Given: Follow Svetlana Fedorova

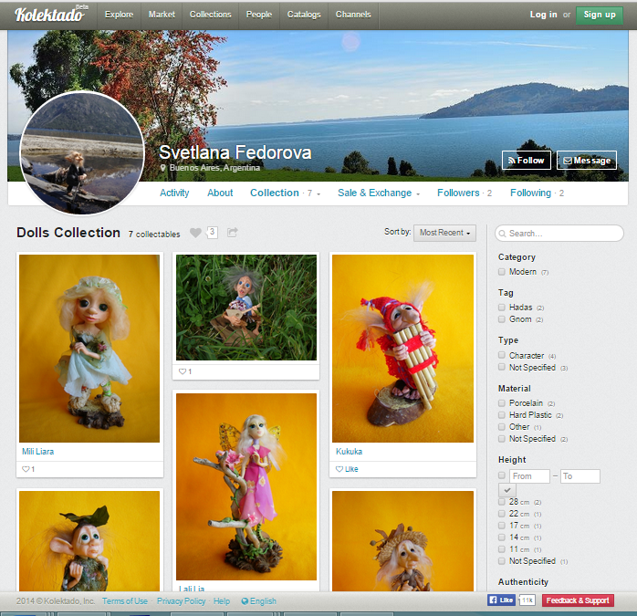Looking at the screenshot, I should click(x=526, y=160).
